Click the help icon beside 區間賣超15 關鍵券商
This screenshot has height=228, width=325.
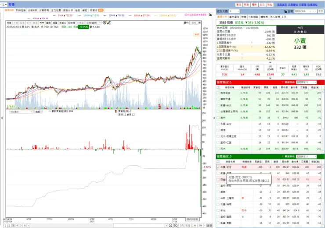(282, 156)
